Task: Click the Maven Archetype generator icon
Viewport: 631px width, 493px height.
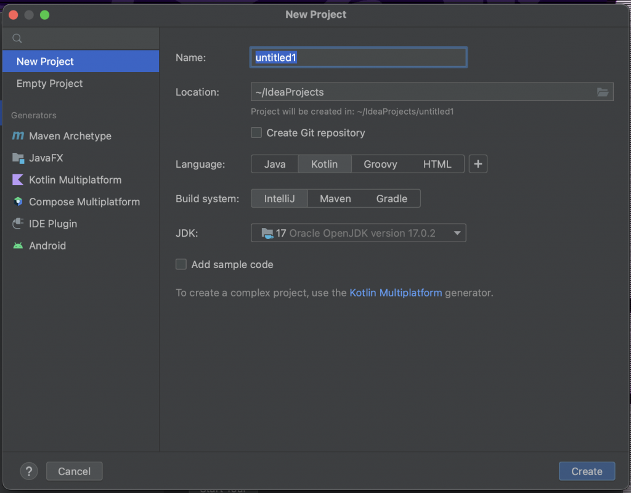Action: point(18,136)
